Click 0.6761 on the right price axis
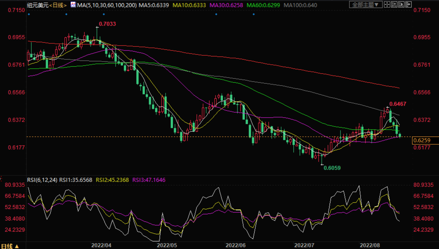This screenshot has width=439, height=249. [422, 65]
